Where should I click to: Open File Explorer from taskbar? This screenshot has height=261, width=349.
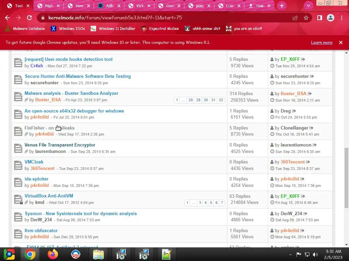click(x=98, y=254)
